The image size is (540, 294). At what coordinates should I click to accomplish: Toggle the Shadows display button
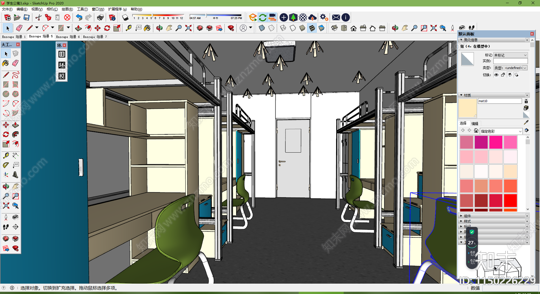click(125, 17)
